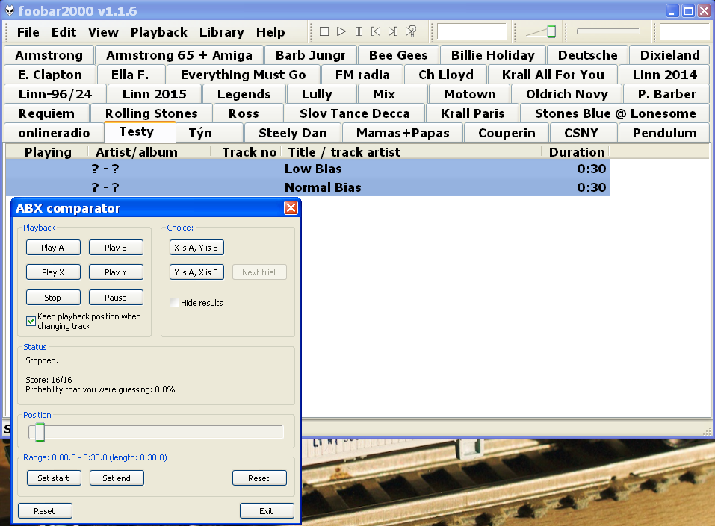Switch to the Mamas+Papas playlist tab

click(x=403, y=133)
